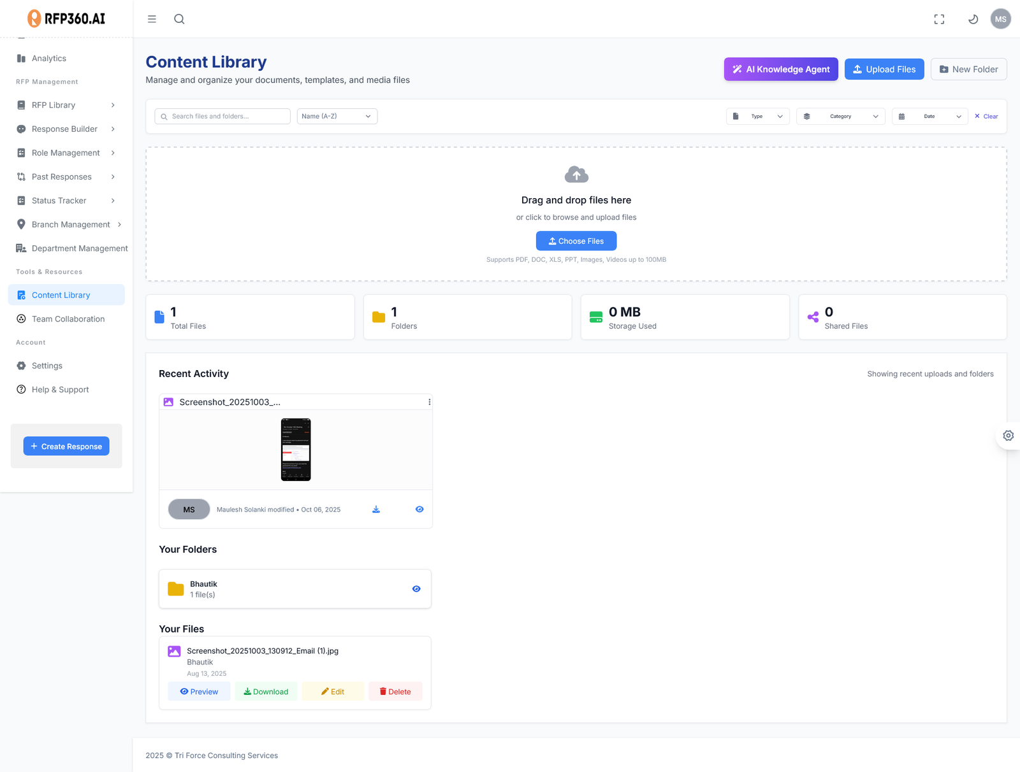
Task: Toggle dark mode with the moon icon
Action: tap(973, 19)
